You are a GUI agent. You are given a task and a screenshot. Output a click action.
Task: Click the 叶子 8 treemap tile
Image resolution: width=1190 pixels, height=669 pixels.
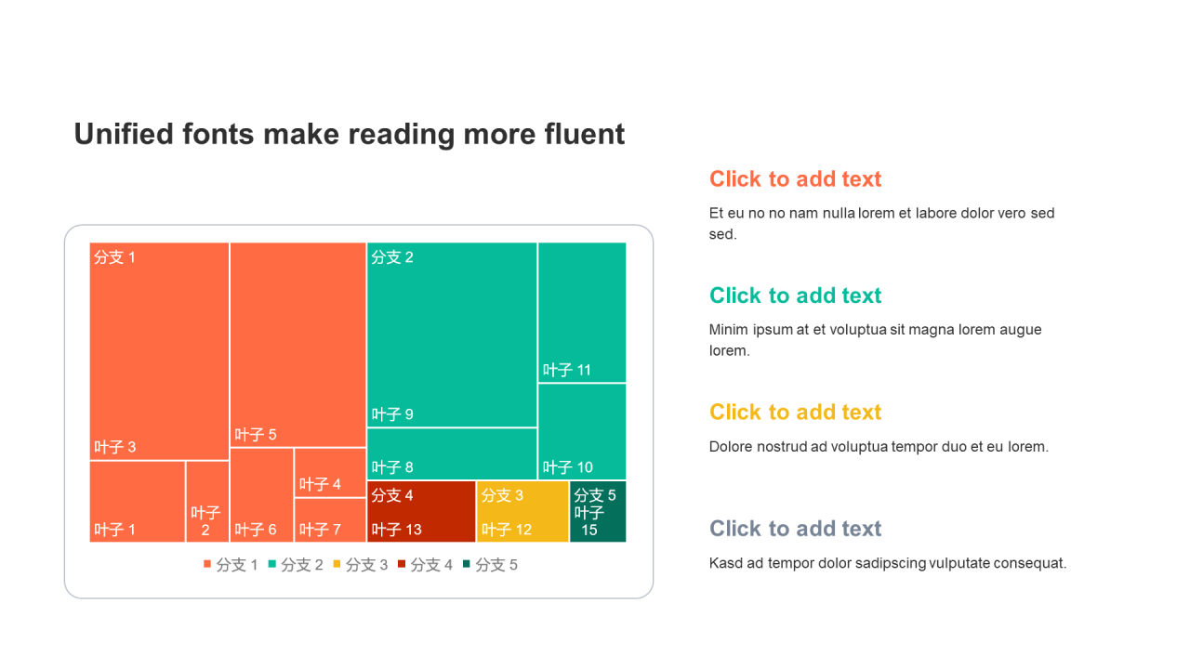452,454
